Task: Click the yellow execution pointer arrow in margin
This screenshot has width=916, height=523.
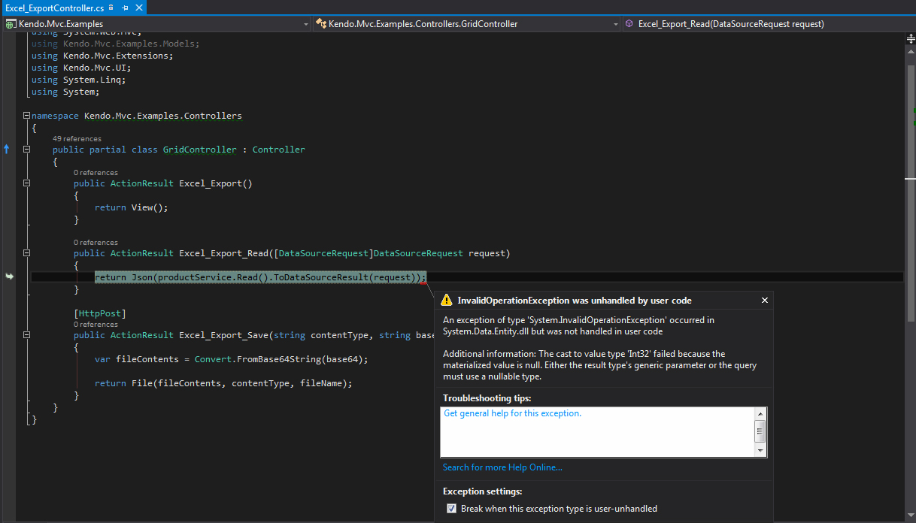Action: click(9, 277)
